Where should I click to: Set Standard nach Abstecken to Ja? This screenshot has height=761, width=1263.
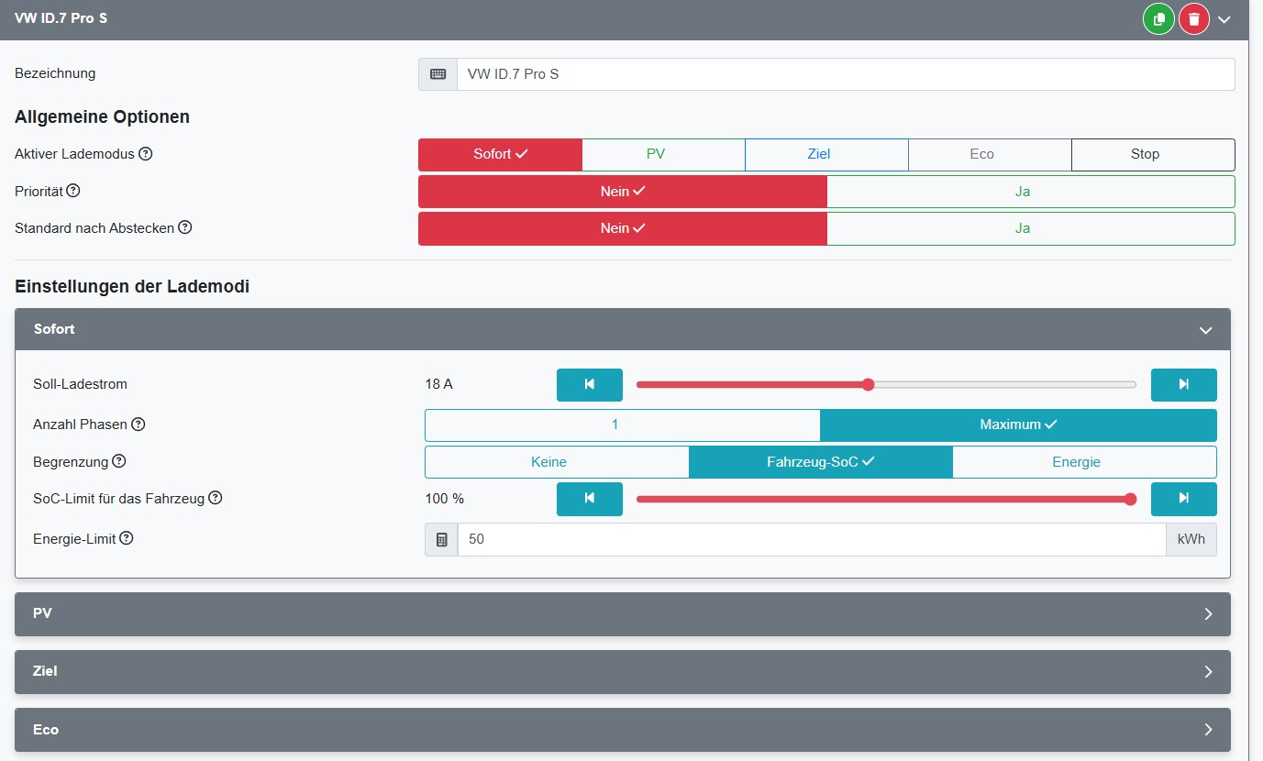click(1031, 228)
